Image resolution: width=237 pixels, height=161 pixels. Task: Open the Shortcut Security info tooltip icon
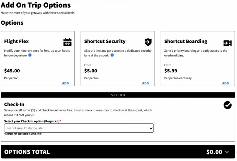pos(112,55)
